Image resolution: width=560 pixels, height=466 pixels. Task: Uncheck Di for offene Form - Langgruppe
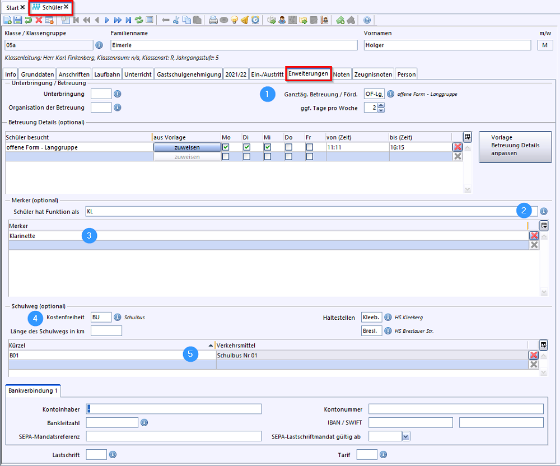point(246,147)
